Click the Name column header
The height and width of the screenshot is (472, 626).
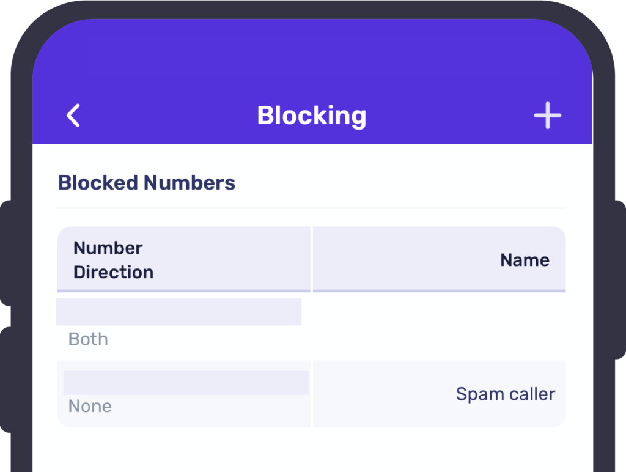click(525, 260)
